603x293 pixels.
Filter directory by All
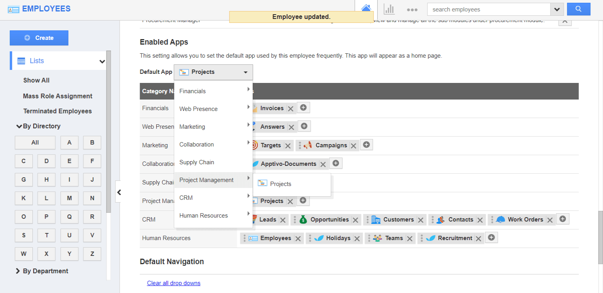pos(35,143)
